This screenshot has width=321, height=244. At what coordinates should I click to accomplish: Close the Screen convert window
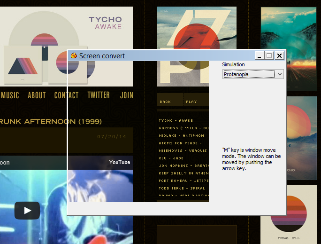coord(279,55)
